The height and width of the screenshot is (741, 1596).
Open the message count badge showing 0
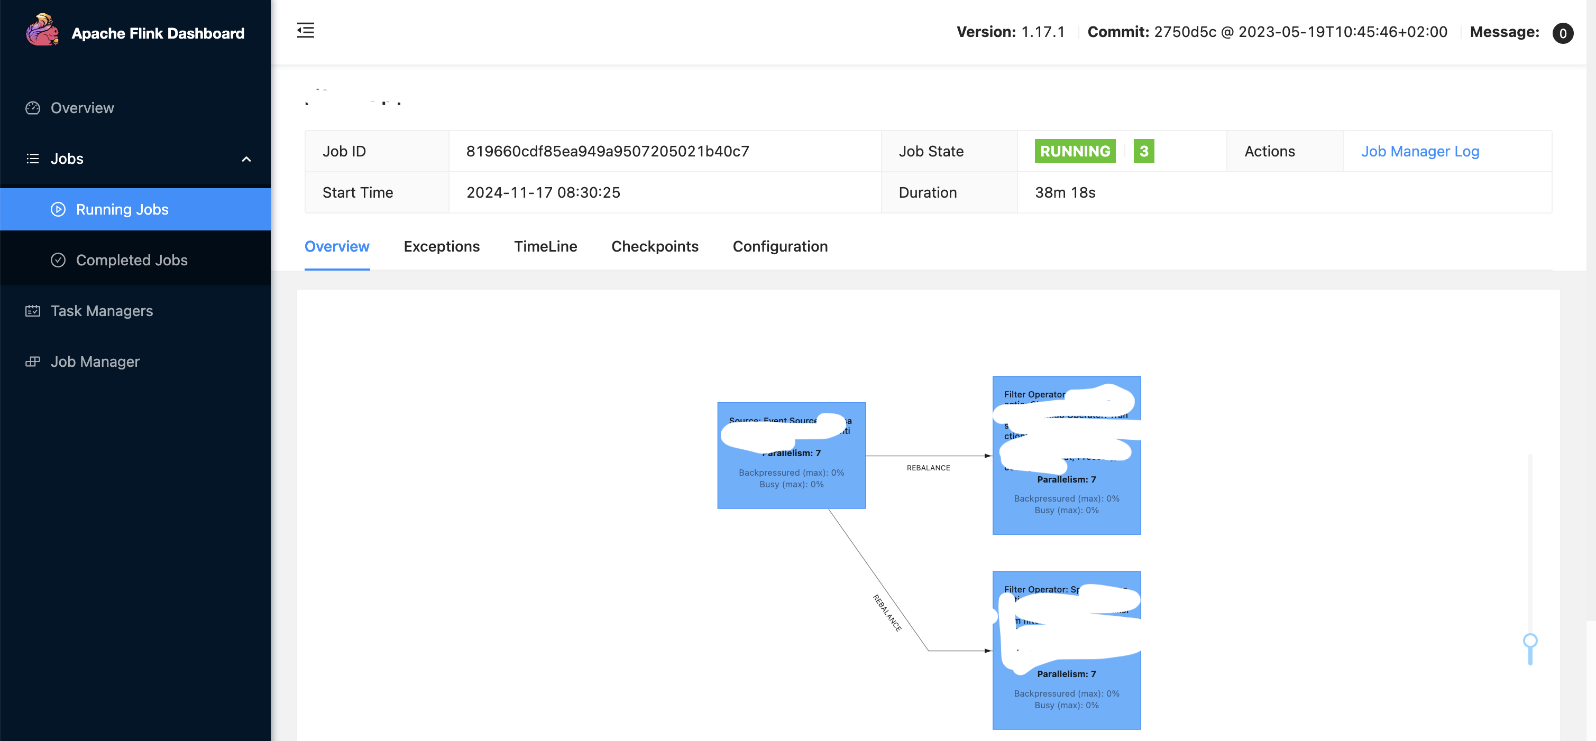1563,33
